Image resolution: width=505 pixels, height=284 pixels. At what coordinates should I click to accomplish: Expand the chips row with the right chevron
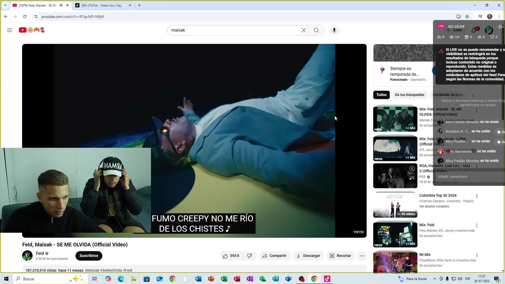[x=472, y=95]
